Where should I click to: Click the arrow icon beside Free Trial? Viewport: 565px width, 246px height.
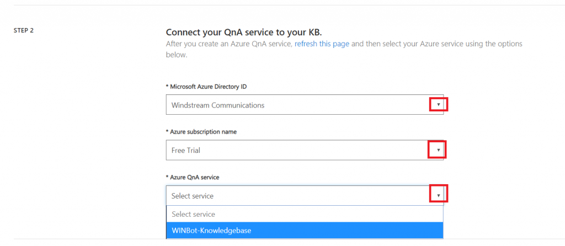(x=439, y=150)
